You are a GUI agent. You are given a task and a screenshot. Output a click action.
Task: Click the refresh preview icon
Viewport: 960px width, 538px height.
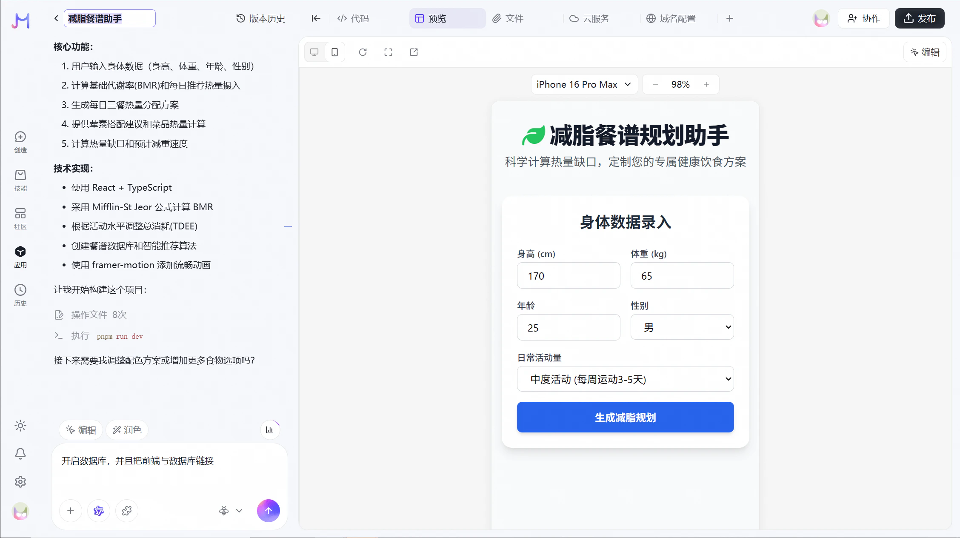pyautogui.click(x=363, y=52)
